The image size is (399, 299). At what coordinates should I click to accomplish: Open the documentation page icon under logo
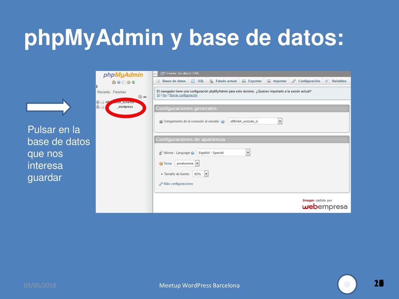124,82
